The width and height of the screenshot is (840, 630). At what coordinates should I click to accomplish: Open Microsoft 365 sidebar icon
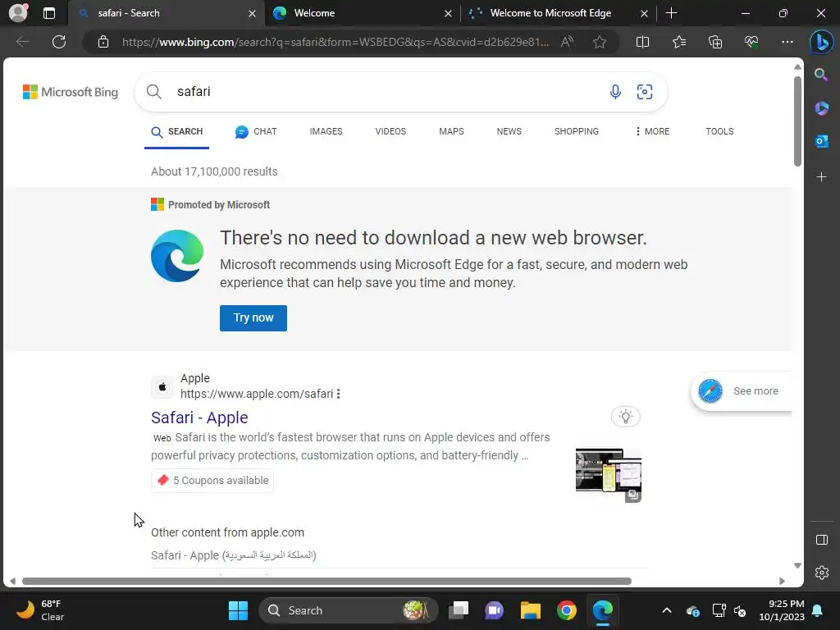pyautogui.click(x=821, y=107)
